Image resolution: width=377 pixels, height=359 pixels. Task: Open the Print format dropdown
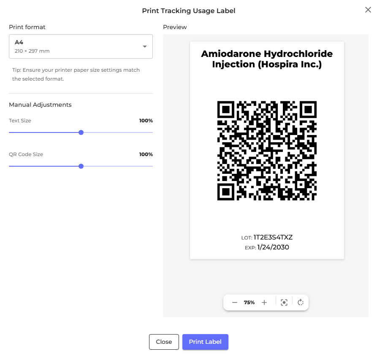[81, 46]
